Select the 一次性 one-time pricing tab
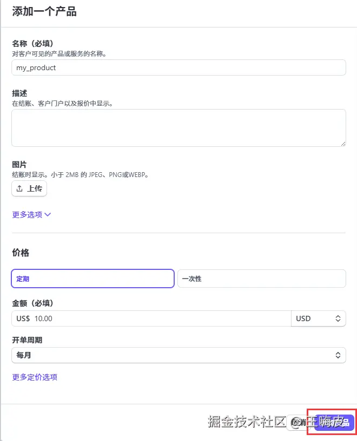The width and height of the screenshot is (357, 441). (261, 279)
